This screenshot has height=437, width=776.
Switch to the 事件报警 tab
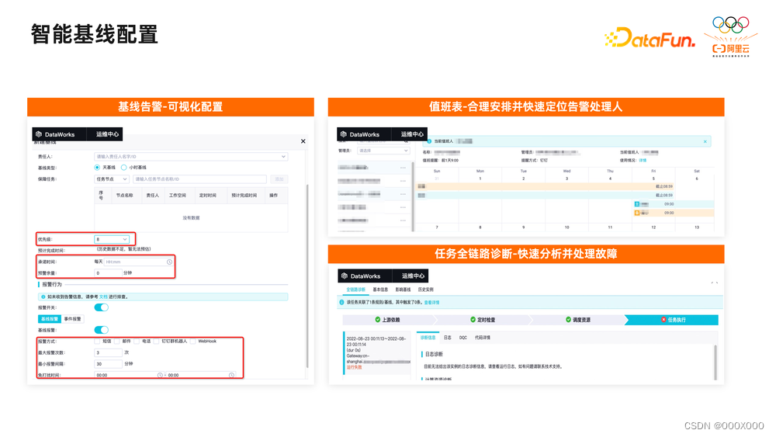coord(73,319)
